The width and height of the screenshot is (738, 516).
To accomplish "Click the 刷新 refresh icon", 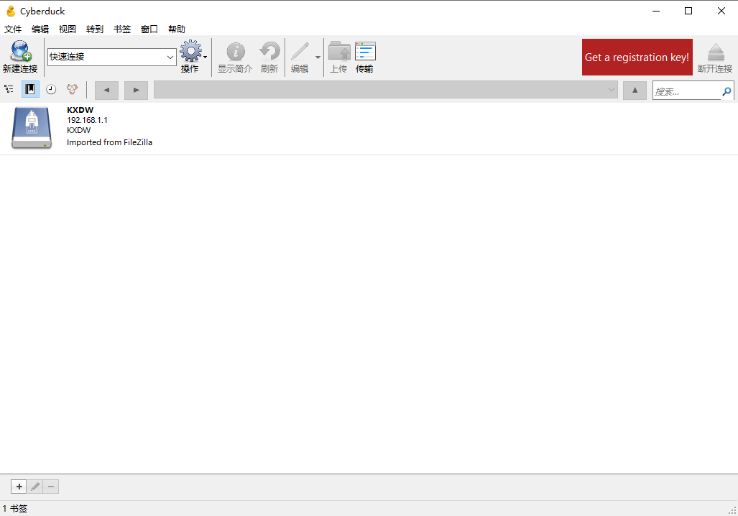I will point(269,51).
